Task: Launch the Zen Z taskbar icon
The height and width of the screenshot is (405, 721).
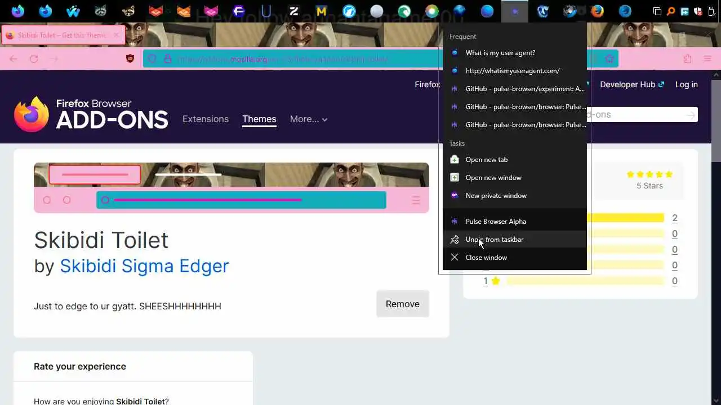Action: (293, 11)
